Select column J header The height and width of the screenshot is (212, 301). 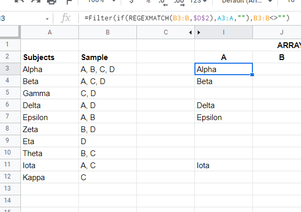coord(282,32)
